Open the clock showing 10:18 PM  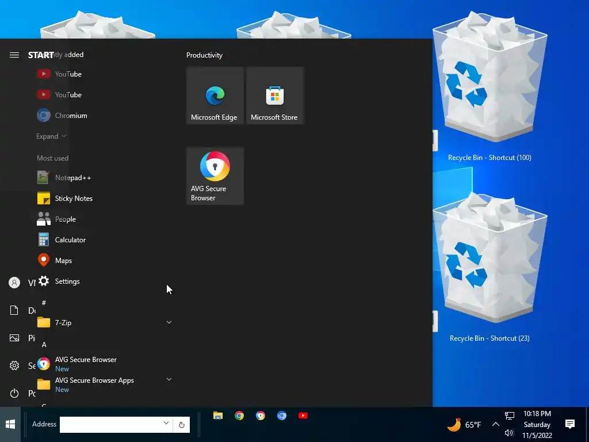[x=537, y=424]
